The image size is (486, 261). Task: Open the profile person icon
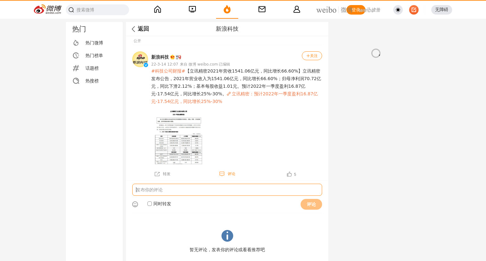297,9
